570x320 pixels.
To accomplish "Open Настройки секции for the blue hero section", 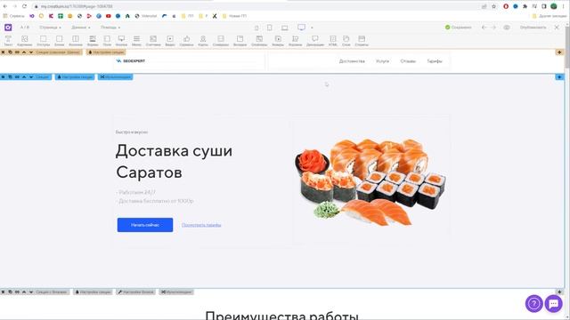I will coord(75,77).
